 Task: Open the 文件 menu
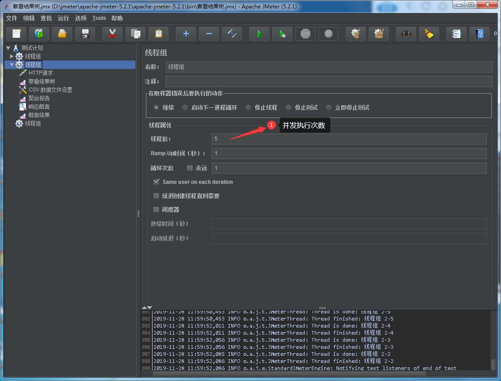12,18
